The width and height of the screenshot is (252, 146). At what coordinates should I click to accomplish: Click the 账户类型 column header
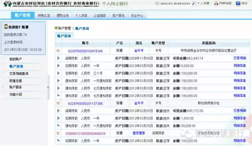click(x=158, y=43)
